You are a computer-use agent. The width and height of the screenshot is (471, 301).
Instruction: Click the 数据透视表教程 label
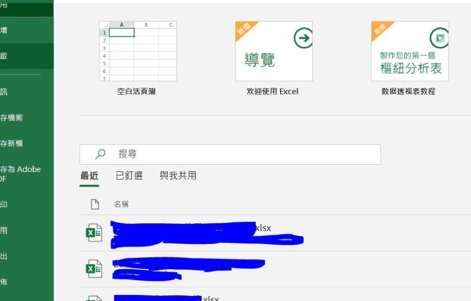[x=408, y=91]
